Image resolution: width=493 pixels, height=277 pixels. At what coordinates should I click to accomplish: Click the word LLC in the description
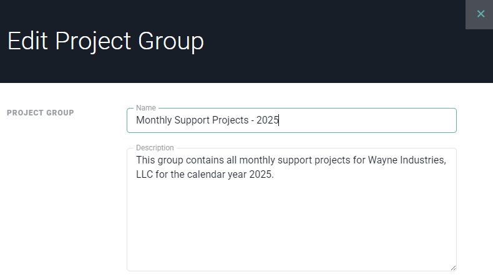coord(145,175)
